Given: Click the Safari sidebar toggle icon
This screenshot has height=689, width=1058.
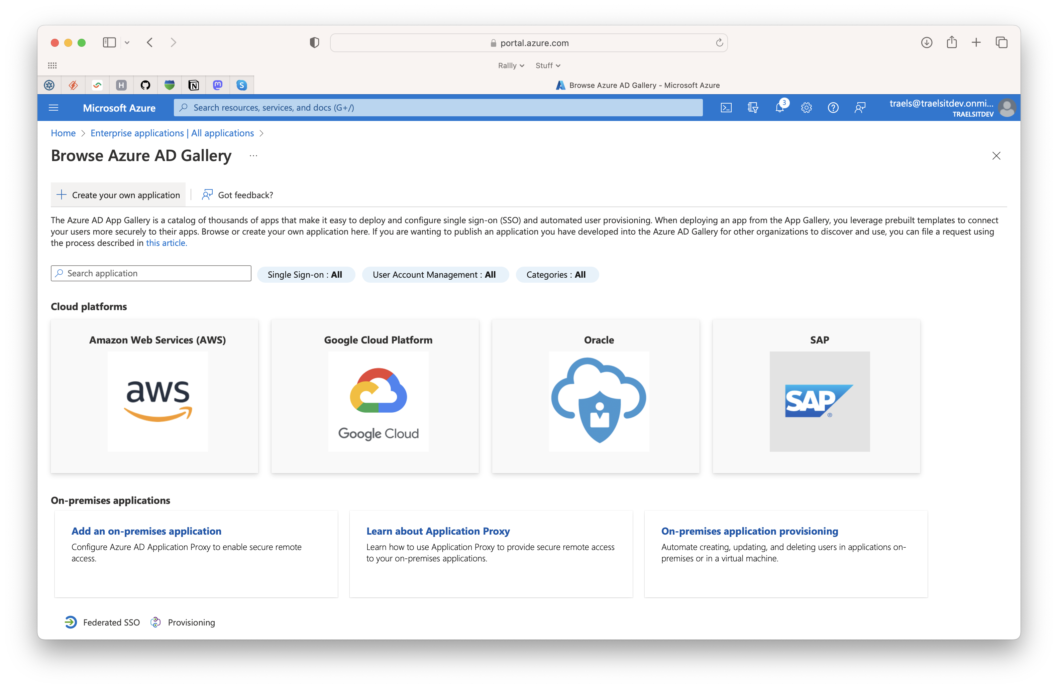Looking at the screenshot, I should tap(109, 43).
